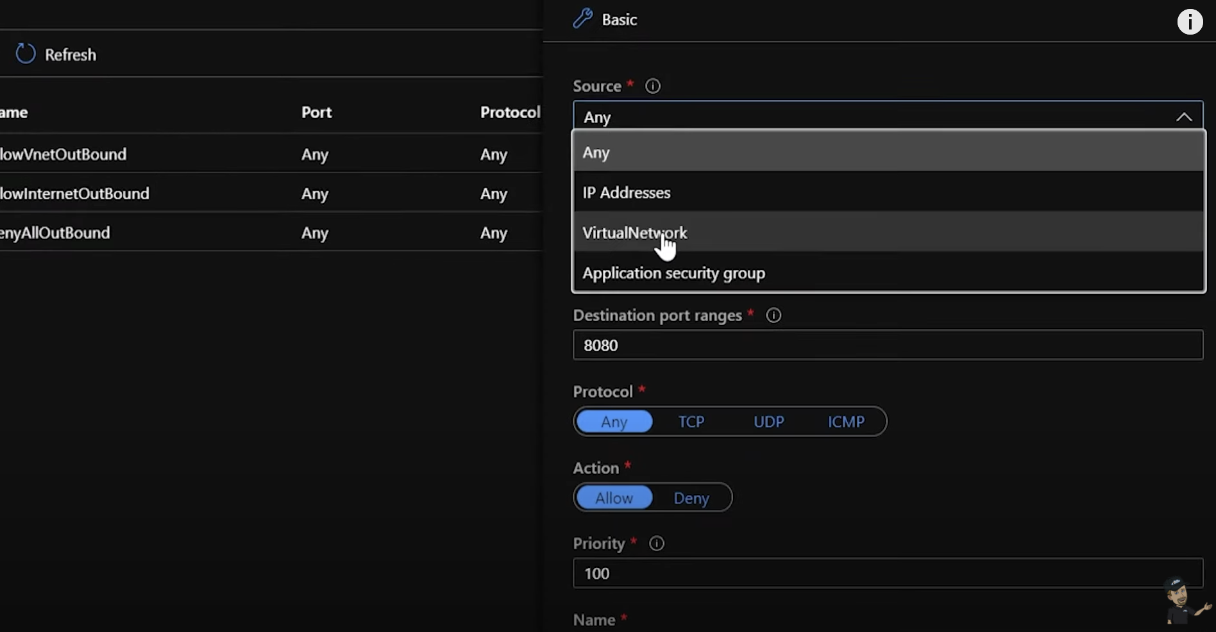Choose Deny for the Action
The width and height of the screenshot is (1216, 632).
point(691,498)
